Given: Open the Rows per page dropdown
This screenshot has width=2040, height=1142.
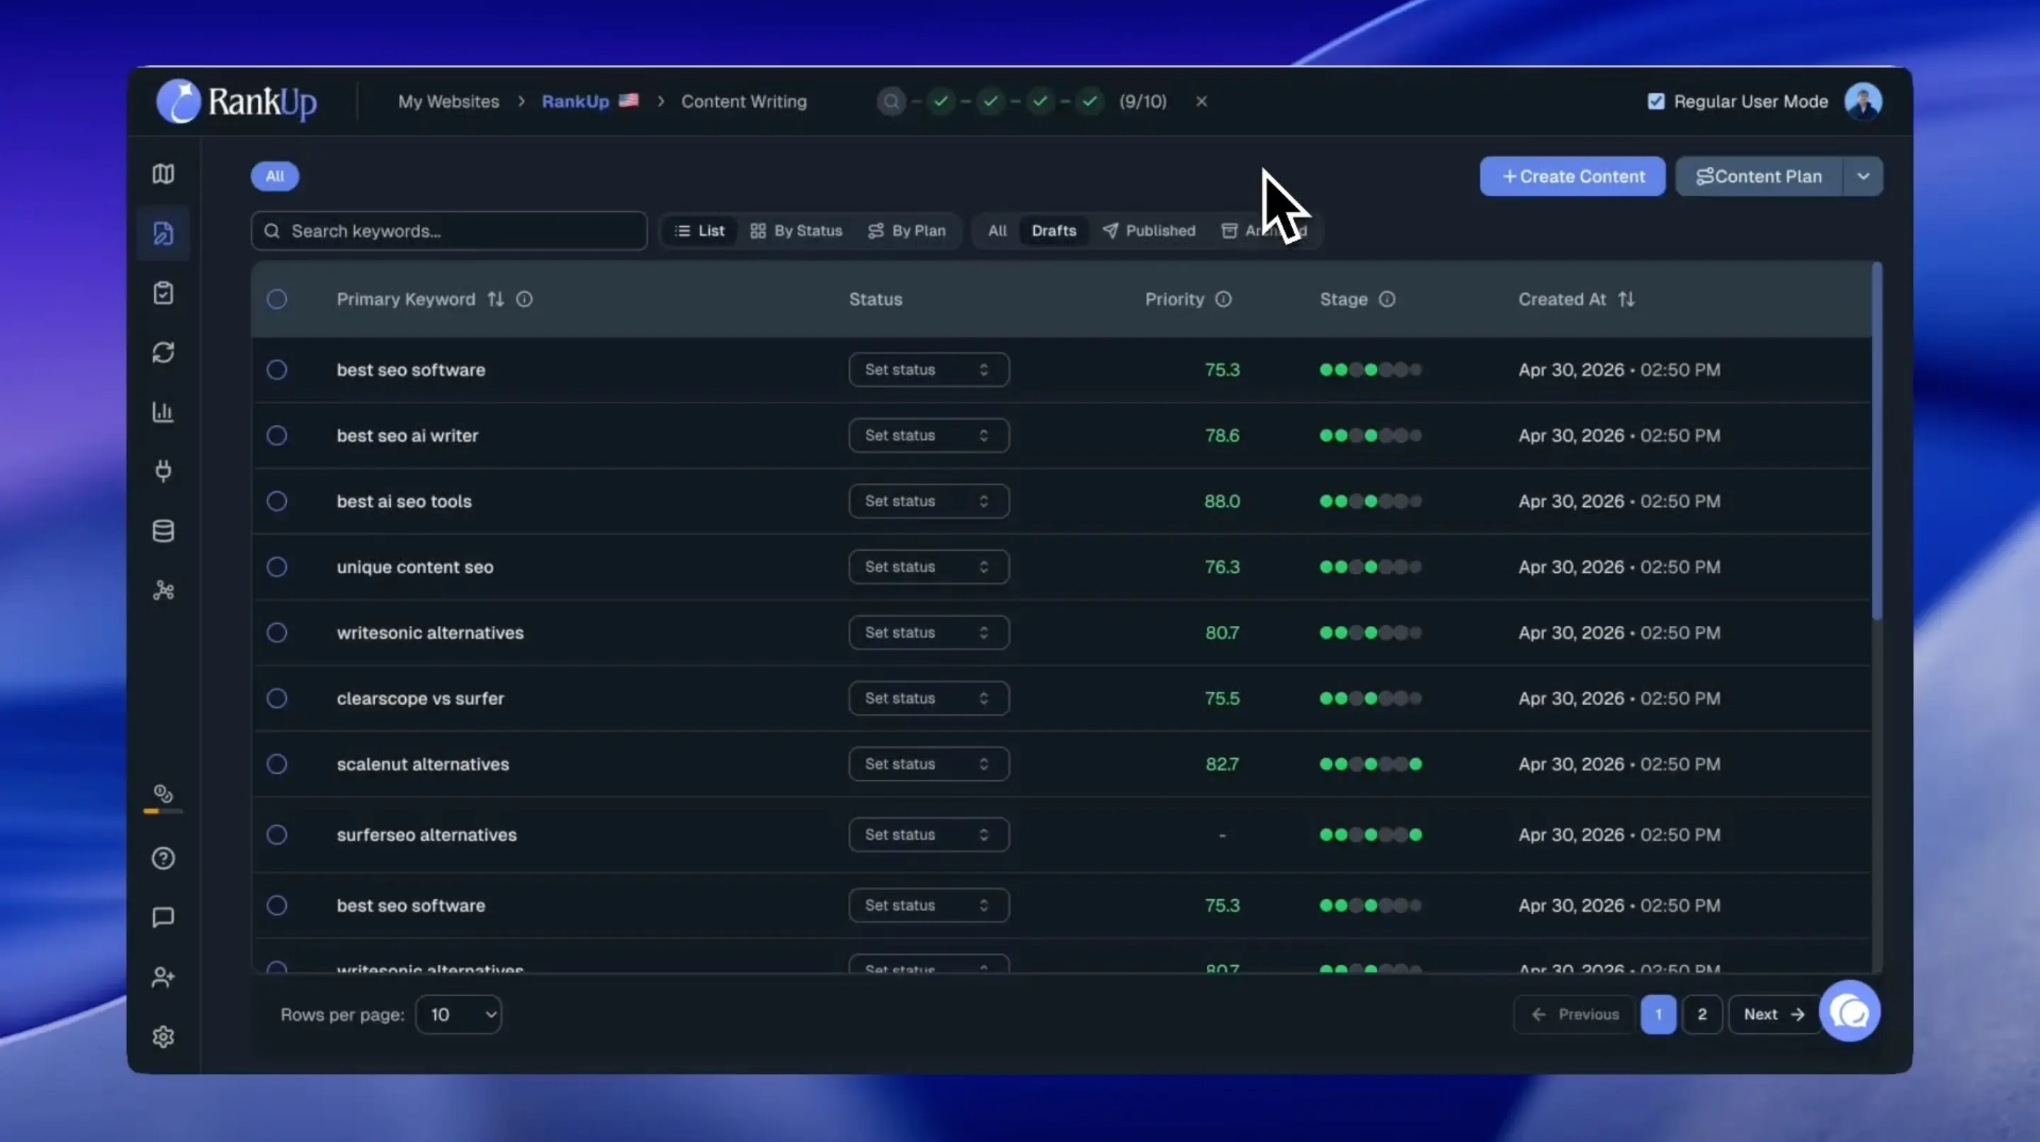Looking at the screenshot, I should pos(458,1015).
